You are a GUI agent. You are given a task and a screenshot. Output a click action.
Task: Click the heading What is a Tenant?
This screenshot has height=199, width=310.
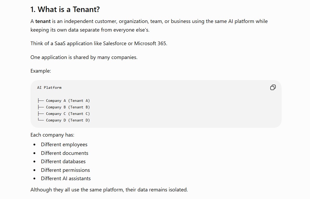(x=65, y=9)
